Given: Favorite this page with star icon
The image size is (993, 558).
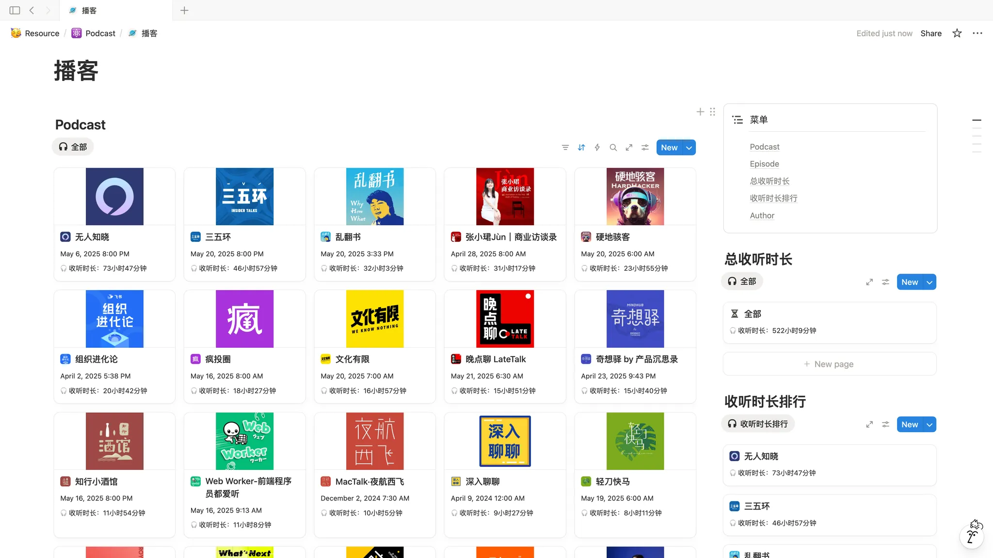Looking at the screenshot, I should coord(957,33).
